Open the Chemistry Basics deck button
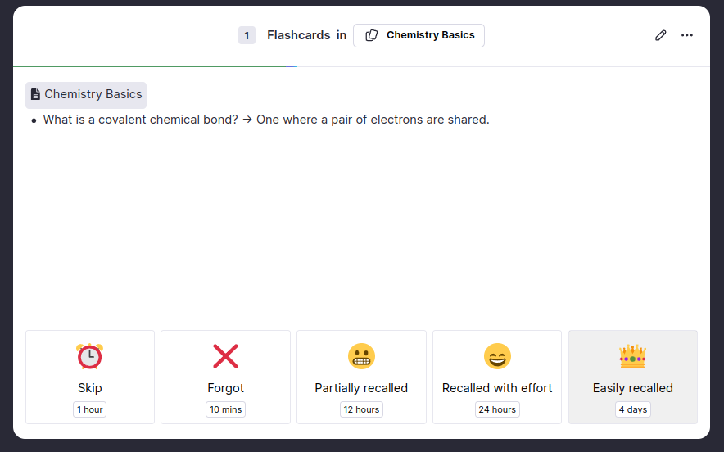724x452 pixels. click(x=419, y=35)
